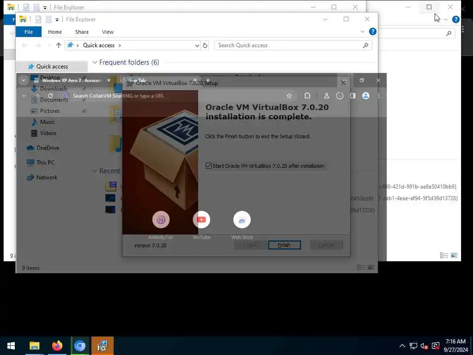The height and width of the screenshot is (355, 473).
Task: Click Help icon in rear window
Action: (456, 19)
